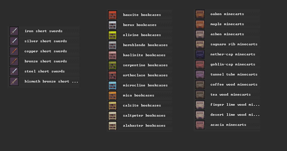The height and width of the screenshot is (151, 287).
Task: Click the 'oaken minecarts' label
Action: [x=227, y=14]
